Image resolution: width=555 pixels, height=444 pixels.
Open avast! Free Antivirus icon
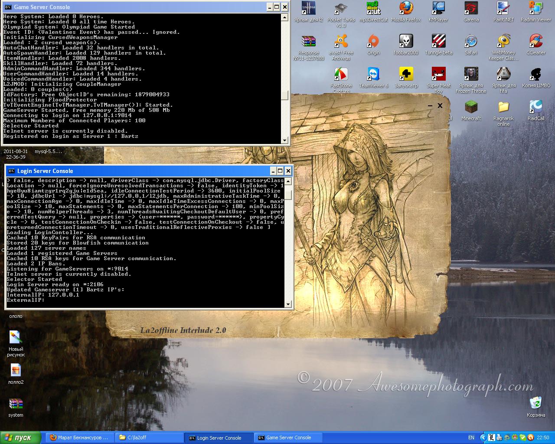click(x=341, y=48)
